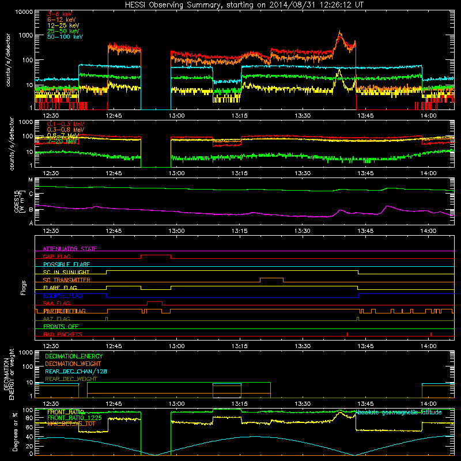Click the 1000 tick label on decimation panel

(26, 352)
